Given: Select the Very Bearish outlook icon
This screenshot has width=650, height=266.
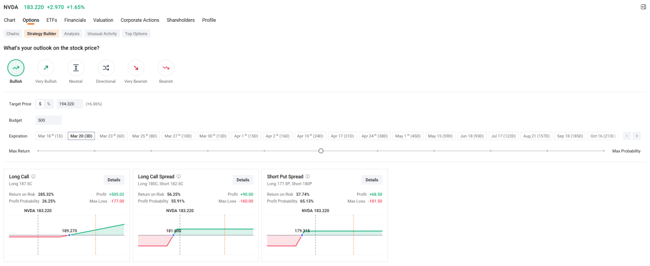Looking at the screenshot, I should click(136, 68).
